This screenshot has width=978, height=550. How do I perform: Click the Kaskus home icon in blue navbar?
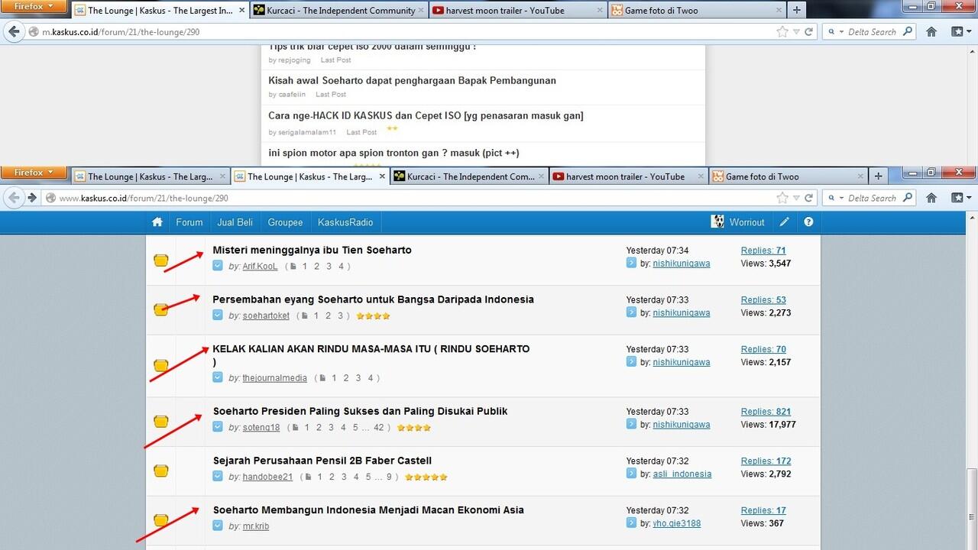pos(157,222)
